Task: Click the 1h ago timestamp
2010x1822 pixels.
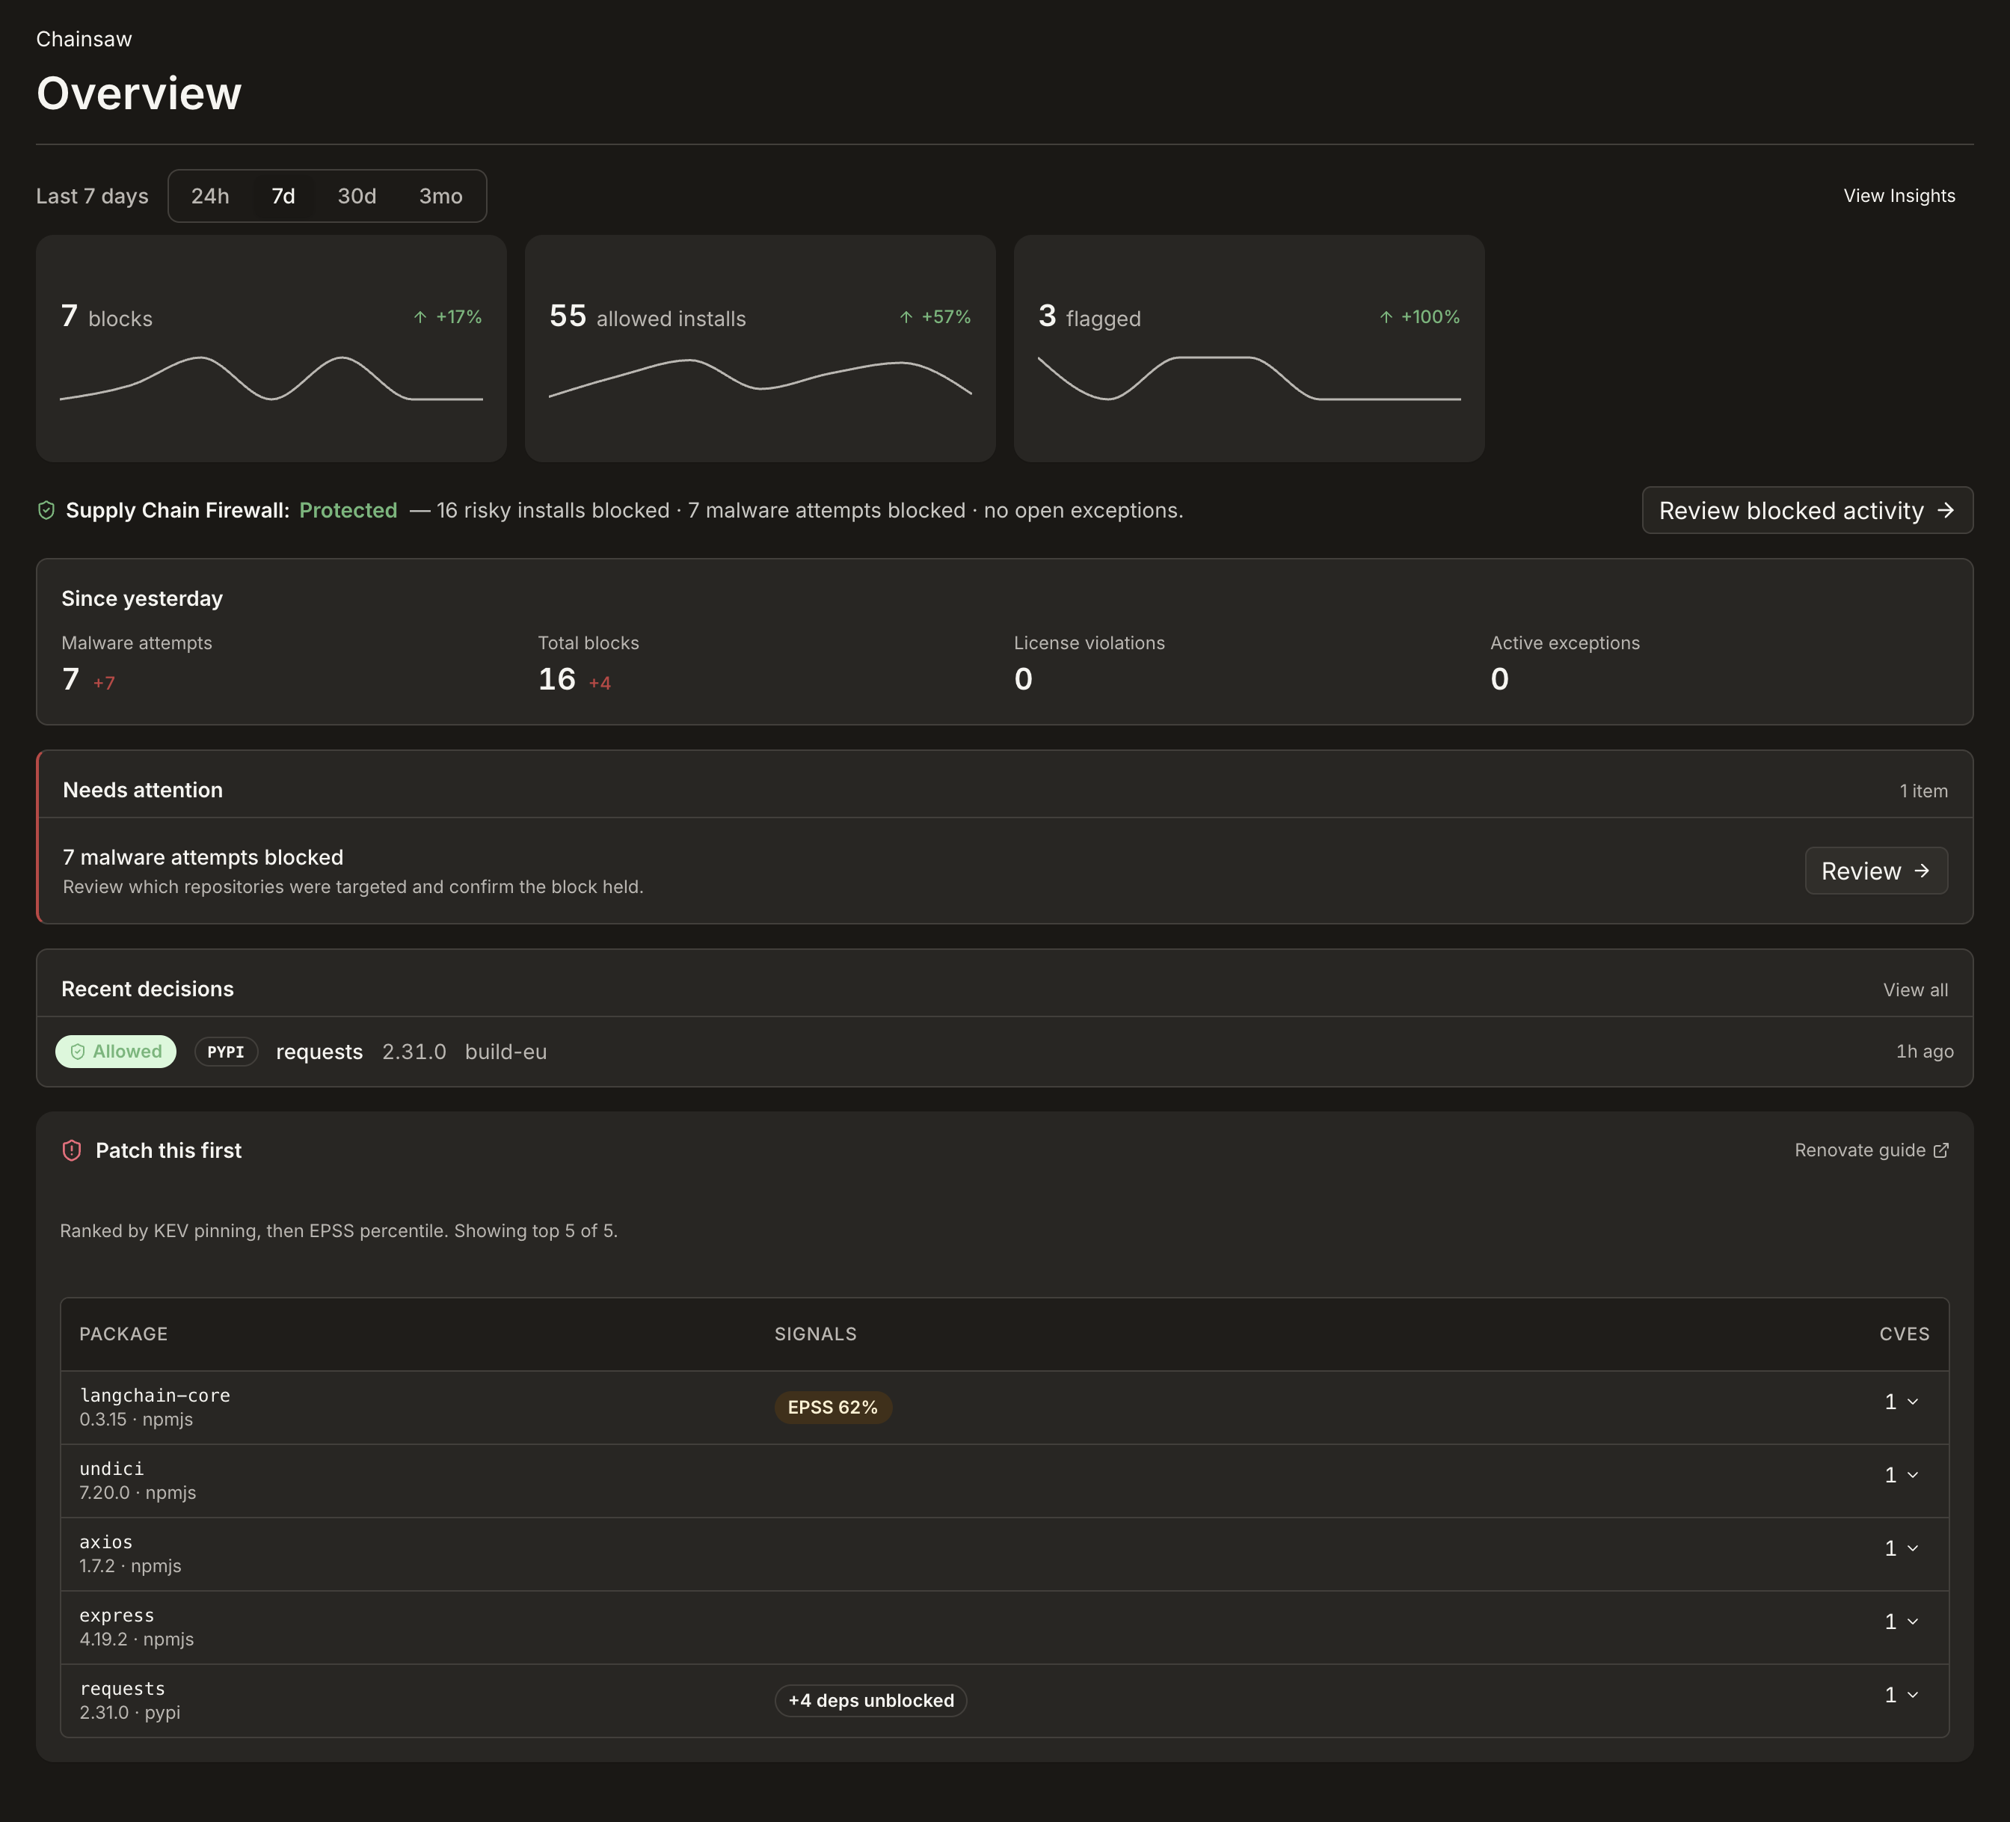Action: click(x=1924, y=1051)
